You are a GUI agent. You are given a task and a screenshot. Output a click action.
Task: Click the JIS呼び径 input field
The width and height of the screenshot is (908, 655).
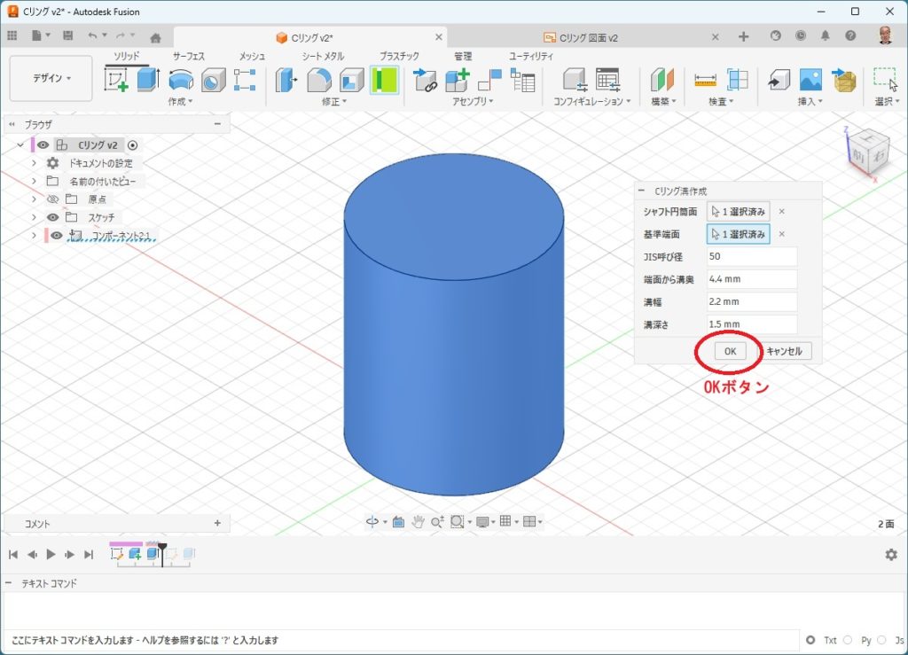coord(752,257)
